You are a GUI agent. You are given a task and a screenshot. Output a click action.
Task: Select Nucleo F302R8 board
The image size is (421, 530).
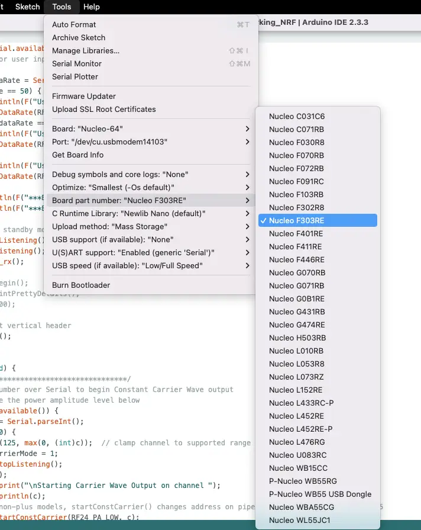(318, 207)
